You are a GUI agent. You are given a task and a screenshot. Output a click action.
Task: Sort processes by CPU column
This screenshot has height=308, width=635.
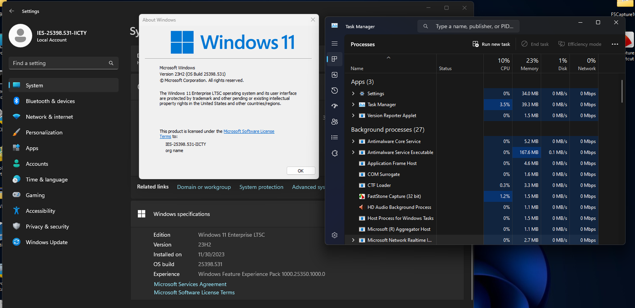coord(499,64)
